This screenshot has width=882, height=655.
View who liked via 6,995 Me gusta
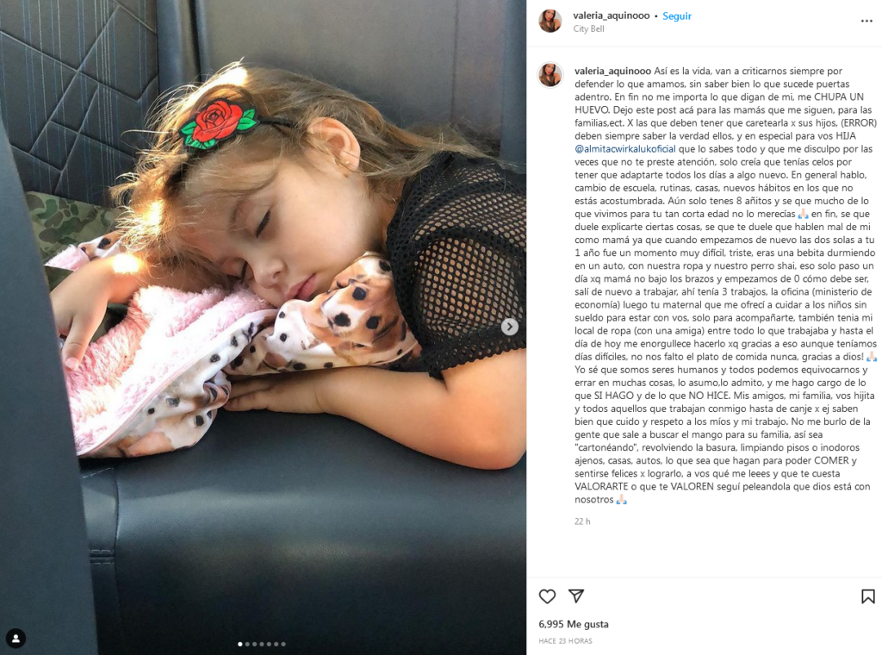click(573, 624)
